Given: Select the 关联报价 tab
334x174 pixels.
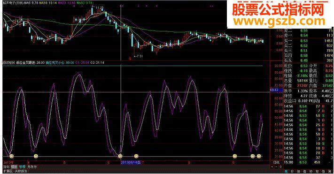Looking at the screenshot, I should (x=21, y=171).
